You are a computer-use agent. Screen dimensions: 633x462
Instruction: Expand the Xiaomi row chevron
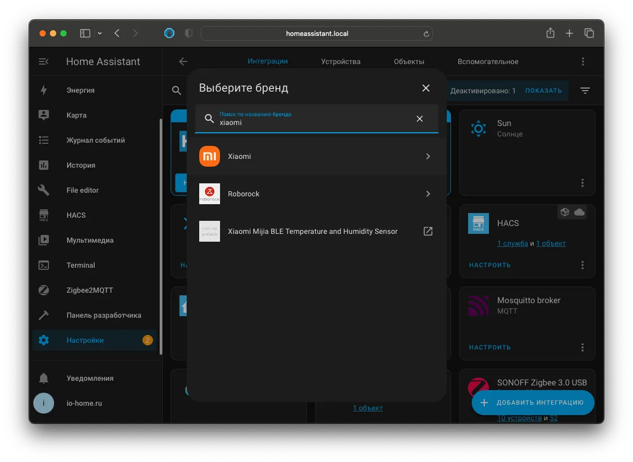428,156
